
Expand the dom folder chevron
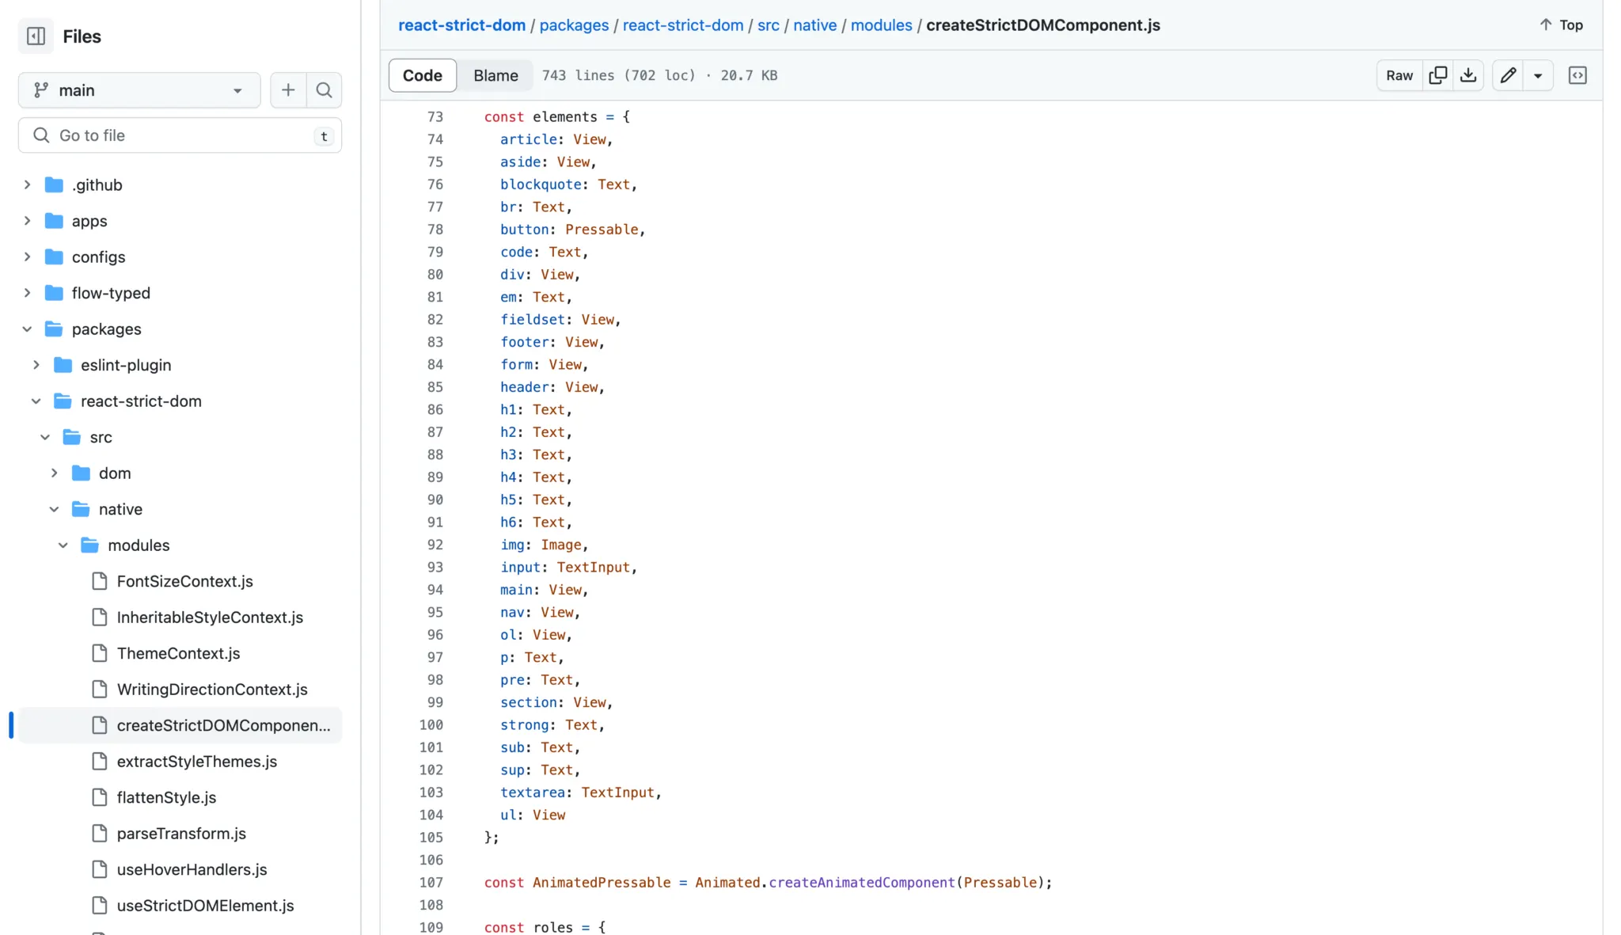55,473
